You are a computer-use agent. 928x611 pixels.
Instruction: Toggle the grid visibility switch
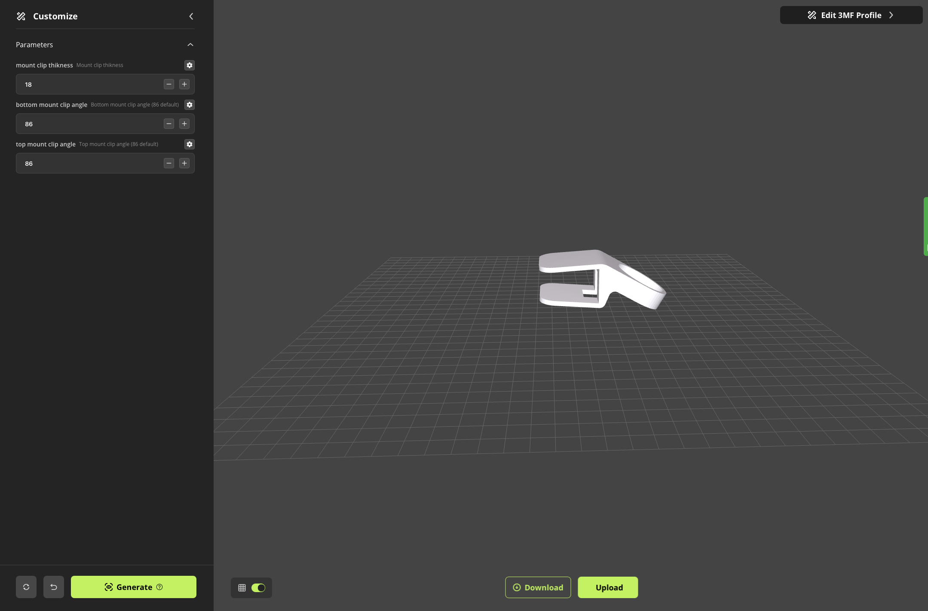tap(258, 588)
